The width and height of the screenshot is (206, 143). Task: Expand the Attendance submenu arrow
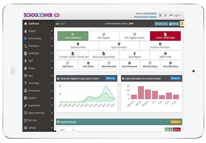(52, 46)
